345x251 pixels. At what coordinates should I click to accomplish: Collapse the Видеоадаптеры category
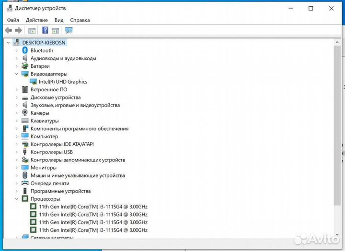(x=17, y=74)
